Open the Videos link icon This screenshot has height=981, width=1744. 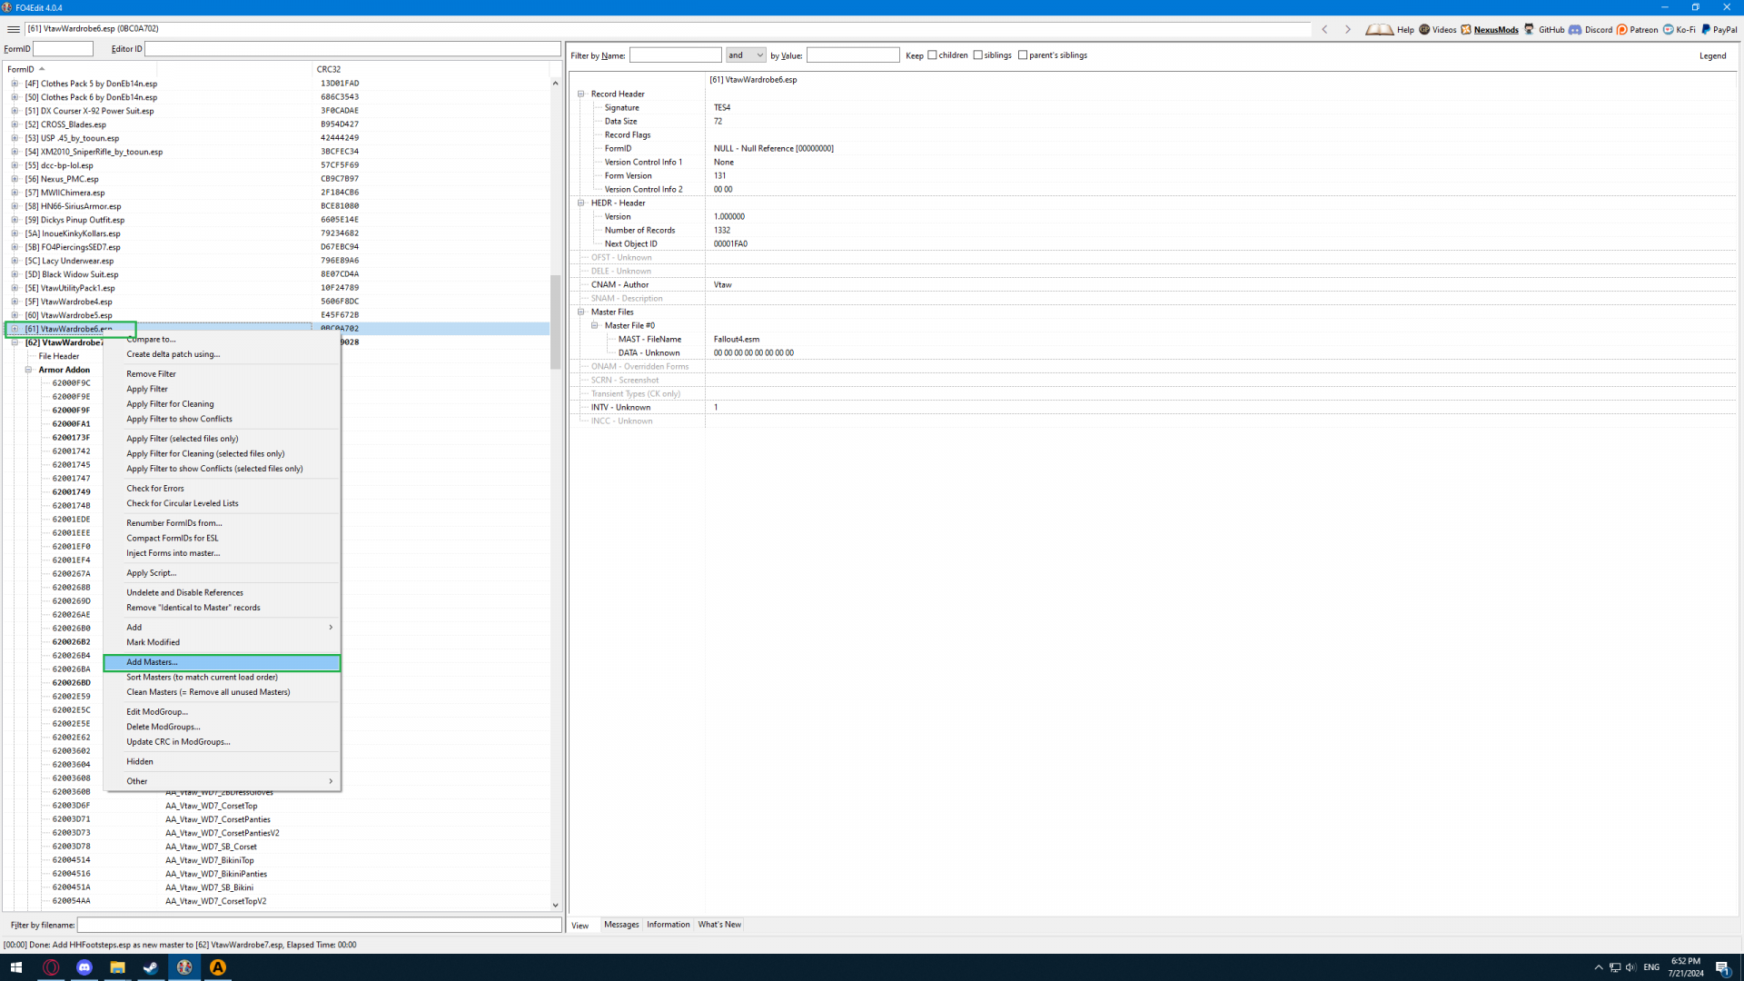[1424, 29]
